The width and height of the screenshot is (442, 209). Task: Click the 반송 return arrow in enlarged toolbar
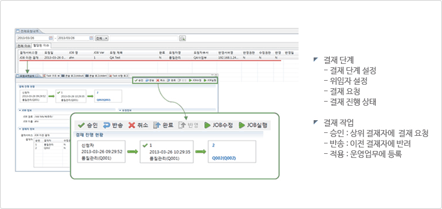[x=106, y=125]
